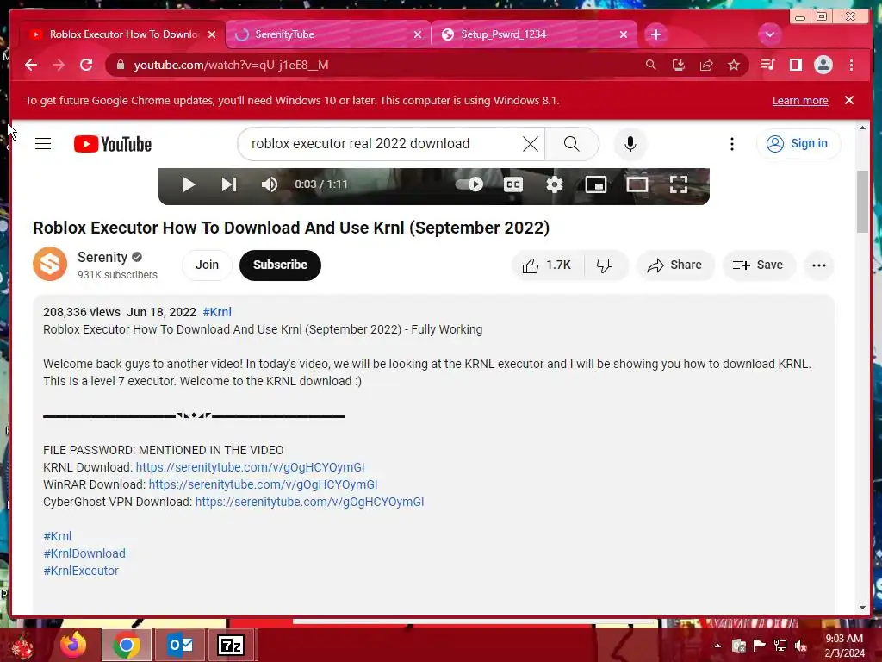
Task: Save the video to a playlist
Action: (x=759, y=265)
